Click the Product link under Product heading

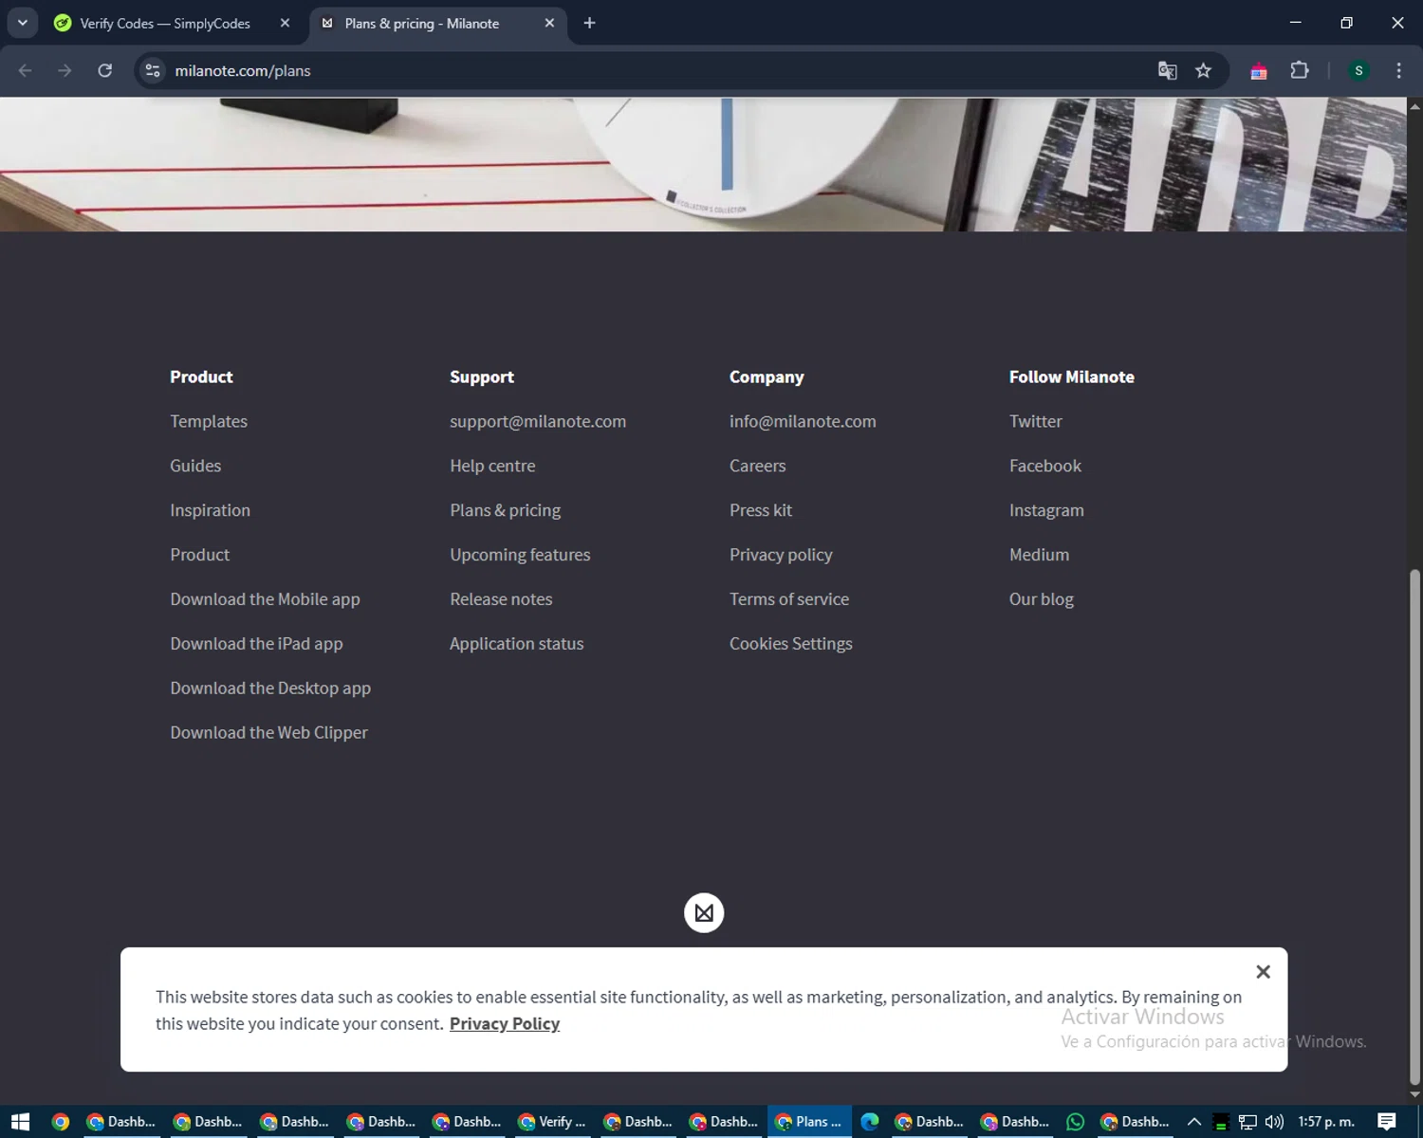tap(200, 555)
